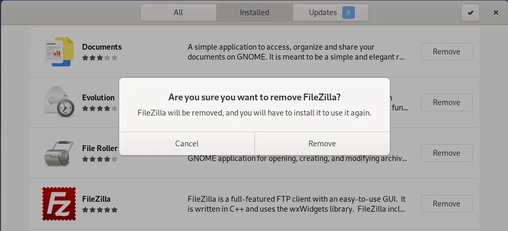Viewport: 508px width, 231px height.
Task: Cancel the FileZilla removal dialog
Action: (187, 144)
